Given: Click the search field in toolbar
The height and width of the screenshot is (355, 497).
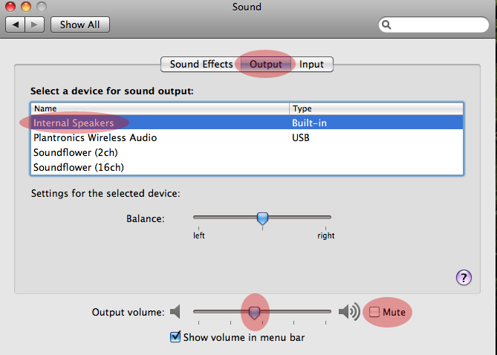Looking at the screenshot, I should [x=433, y=25].
